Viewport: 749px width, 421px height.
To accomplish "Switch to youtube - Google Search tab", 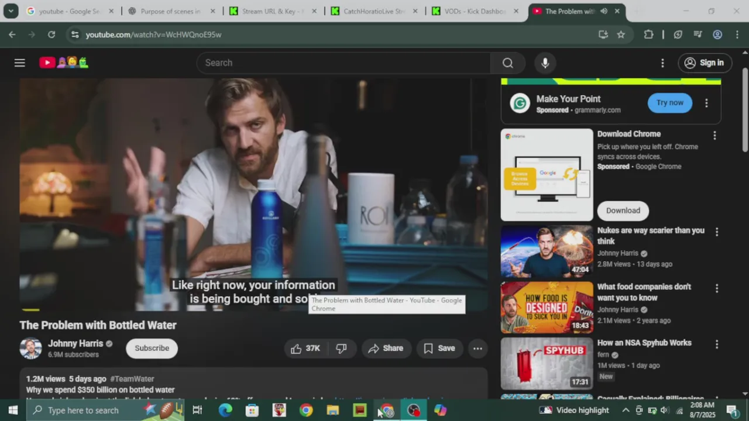I will (69, 11).
